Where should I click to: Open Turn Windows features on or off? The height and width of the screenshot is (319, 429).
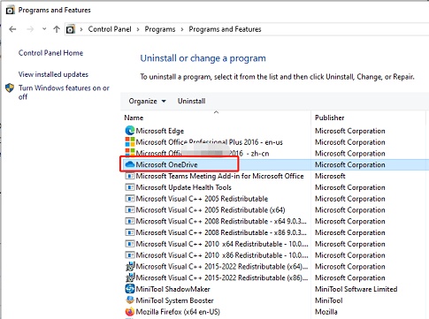pos(64,92)
